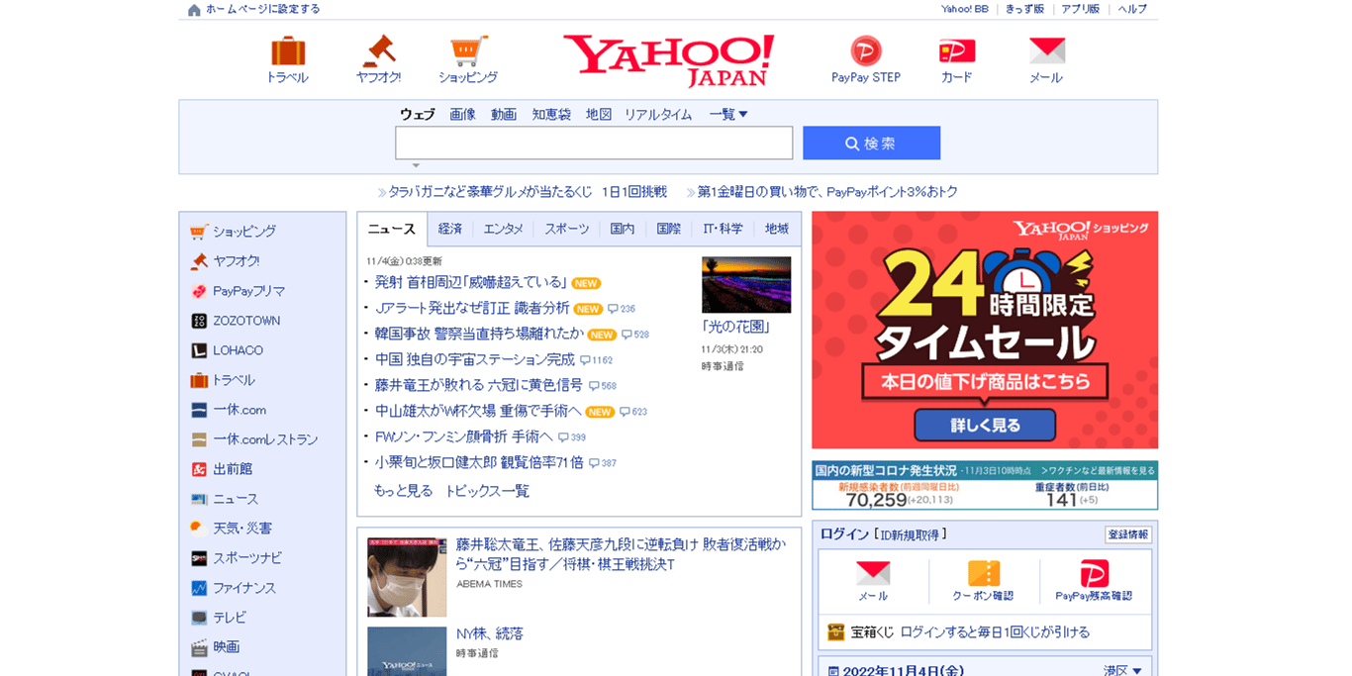The width and height of the screenshot is (1352, 676).
Task: Click 出前館 icon in left sidebar
Action: click(x=199, y=469)
